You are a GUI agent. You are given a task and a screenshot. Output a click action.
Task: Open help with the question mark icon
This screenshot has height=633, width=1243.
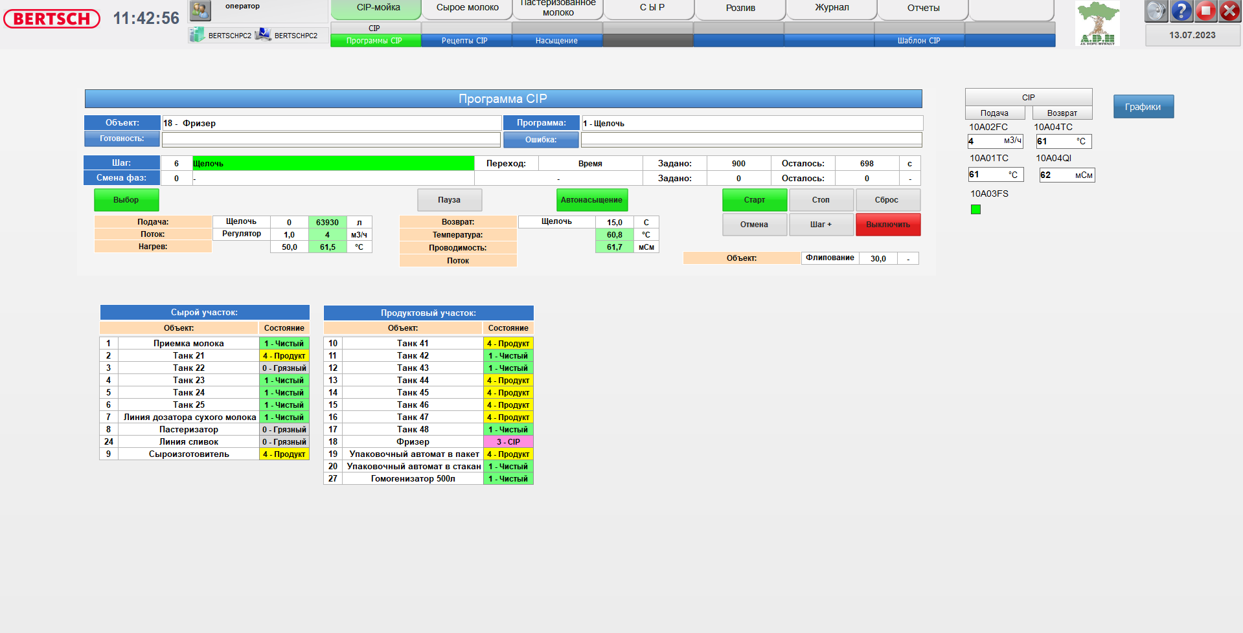pyautogui.click(x=1181, y=11)
